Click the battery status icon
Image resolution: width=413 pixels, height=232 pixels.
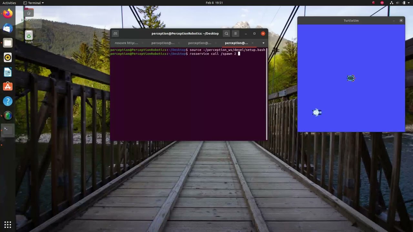(404, 3)
